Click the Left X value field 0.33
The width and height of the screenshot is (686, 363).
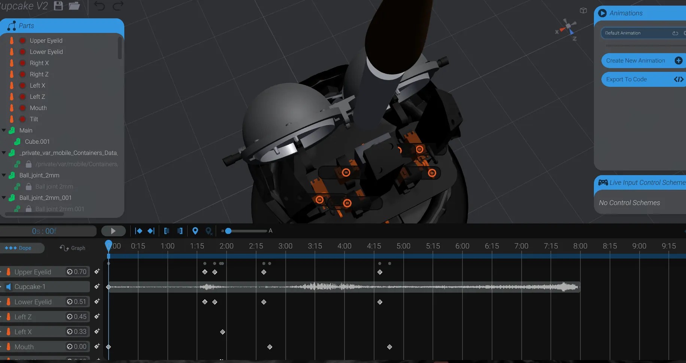tap(77, 332)
